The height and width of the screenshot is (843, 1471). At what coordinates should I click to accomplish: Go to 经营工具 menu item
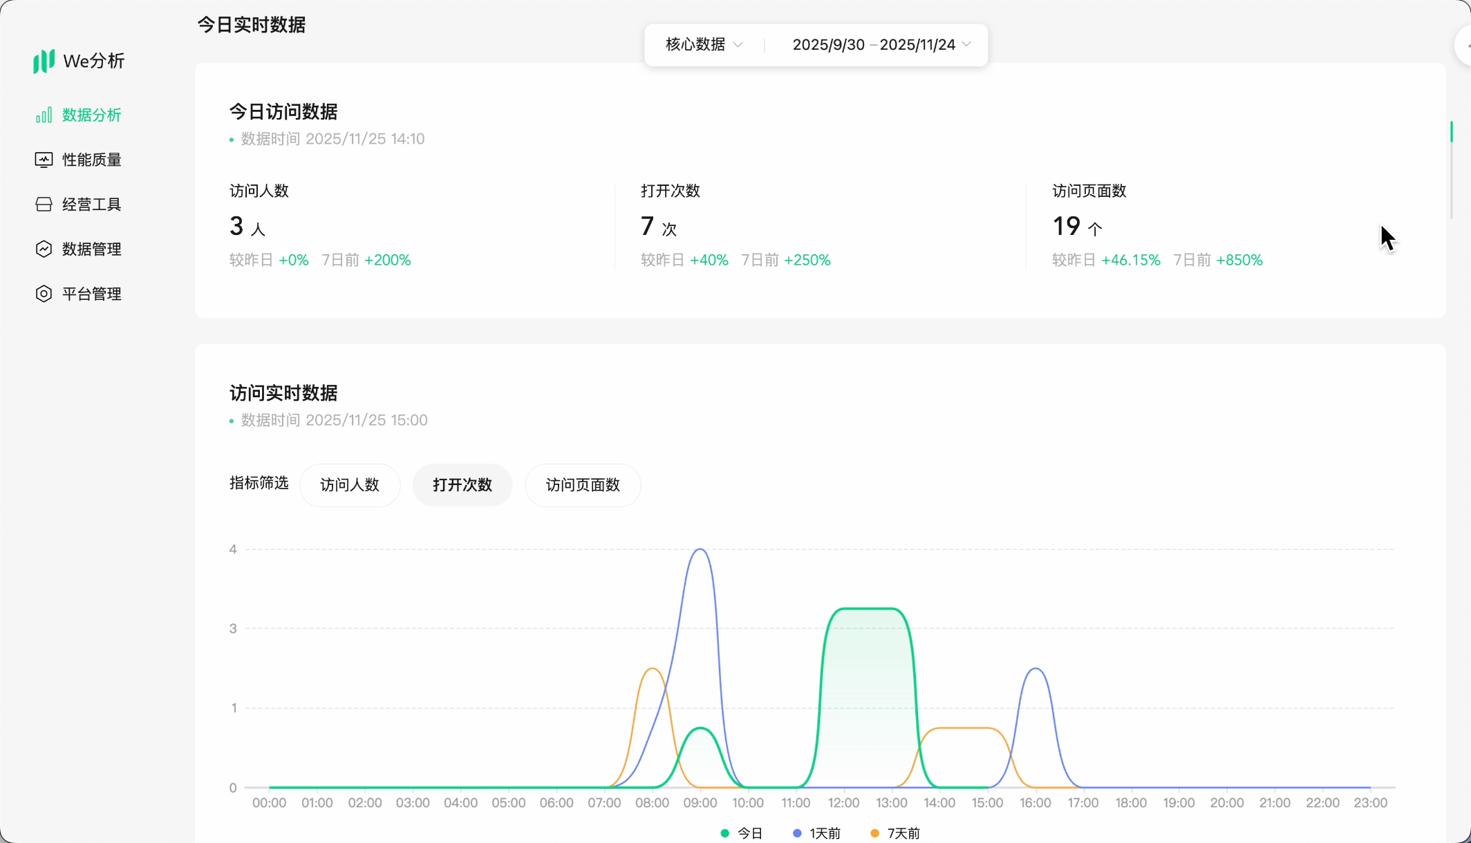[91, 205]
